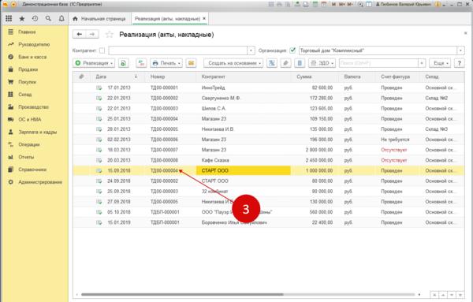473x302 pixels.
Task: Go forward with the right arrow button
Action: (x=92, y=35)
